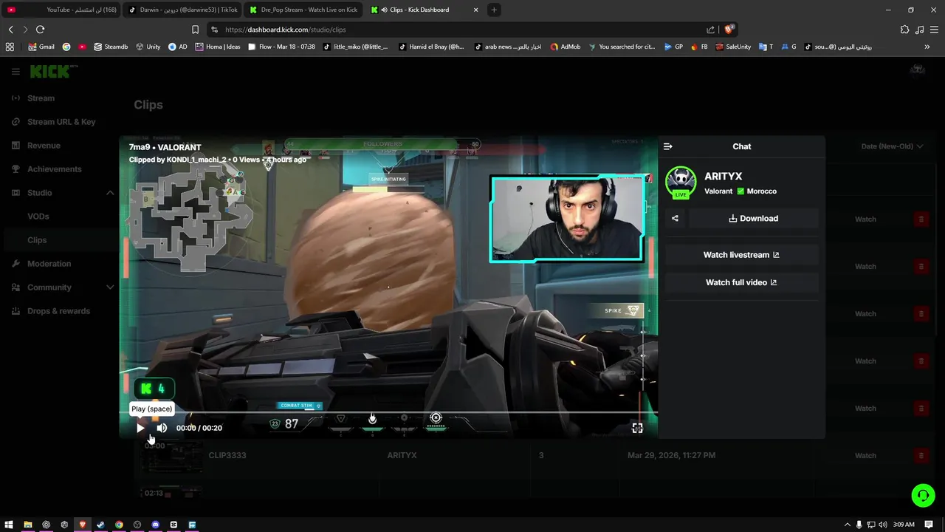Open Stream URL & Key page
The height and width of the screenshot is (532, 945).
61,122
